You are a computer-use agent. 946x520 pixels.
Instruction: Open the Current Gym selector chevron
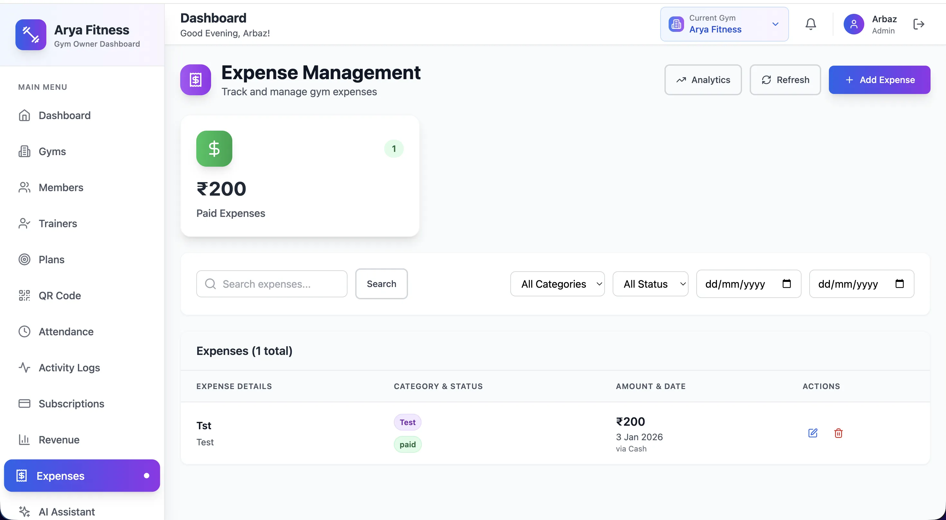point(775,24)
